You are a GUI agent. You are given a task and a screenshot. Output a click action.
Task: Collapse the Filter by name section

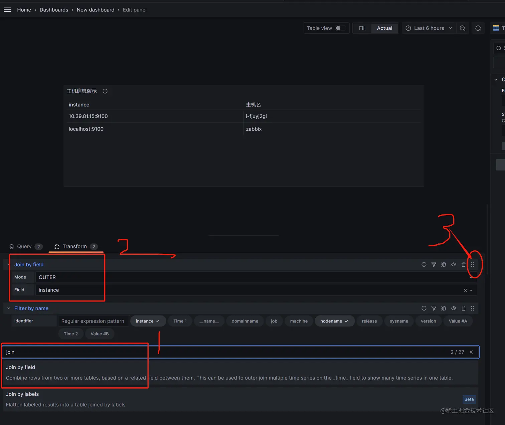[9, 308]
